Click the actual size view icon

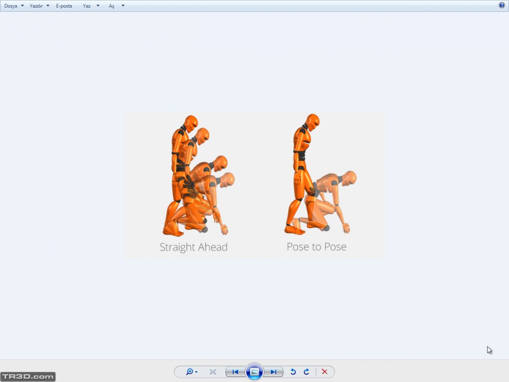[x=213, y=372]
